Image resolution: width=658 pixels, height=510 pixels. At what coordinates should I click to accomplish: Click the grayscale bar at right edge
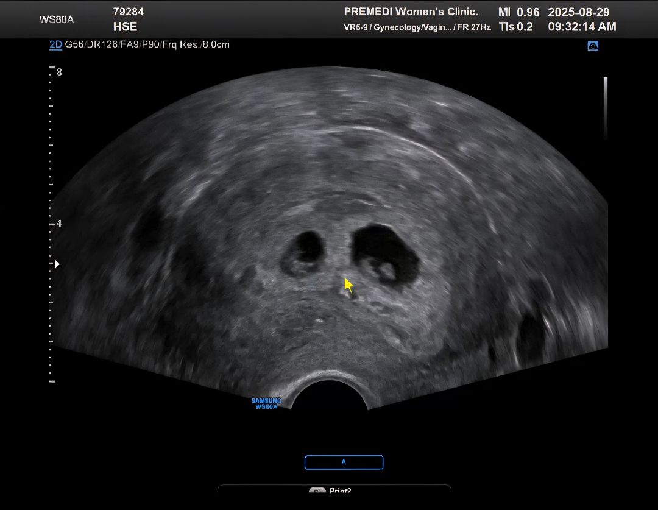click(605, 108)
